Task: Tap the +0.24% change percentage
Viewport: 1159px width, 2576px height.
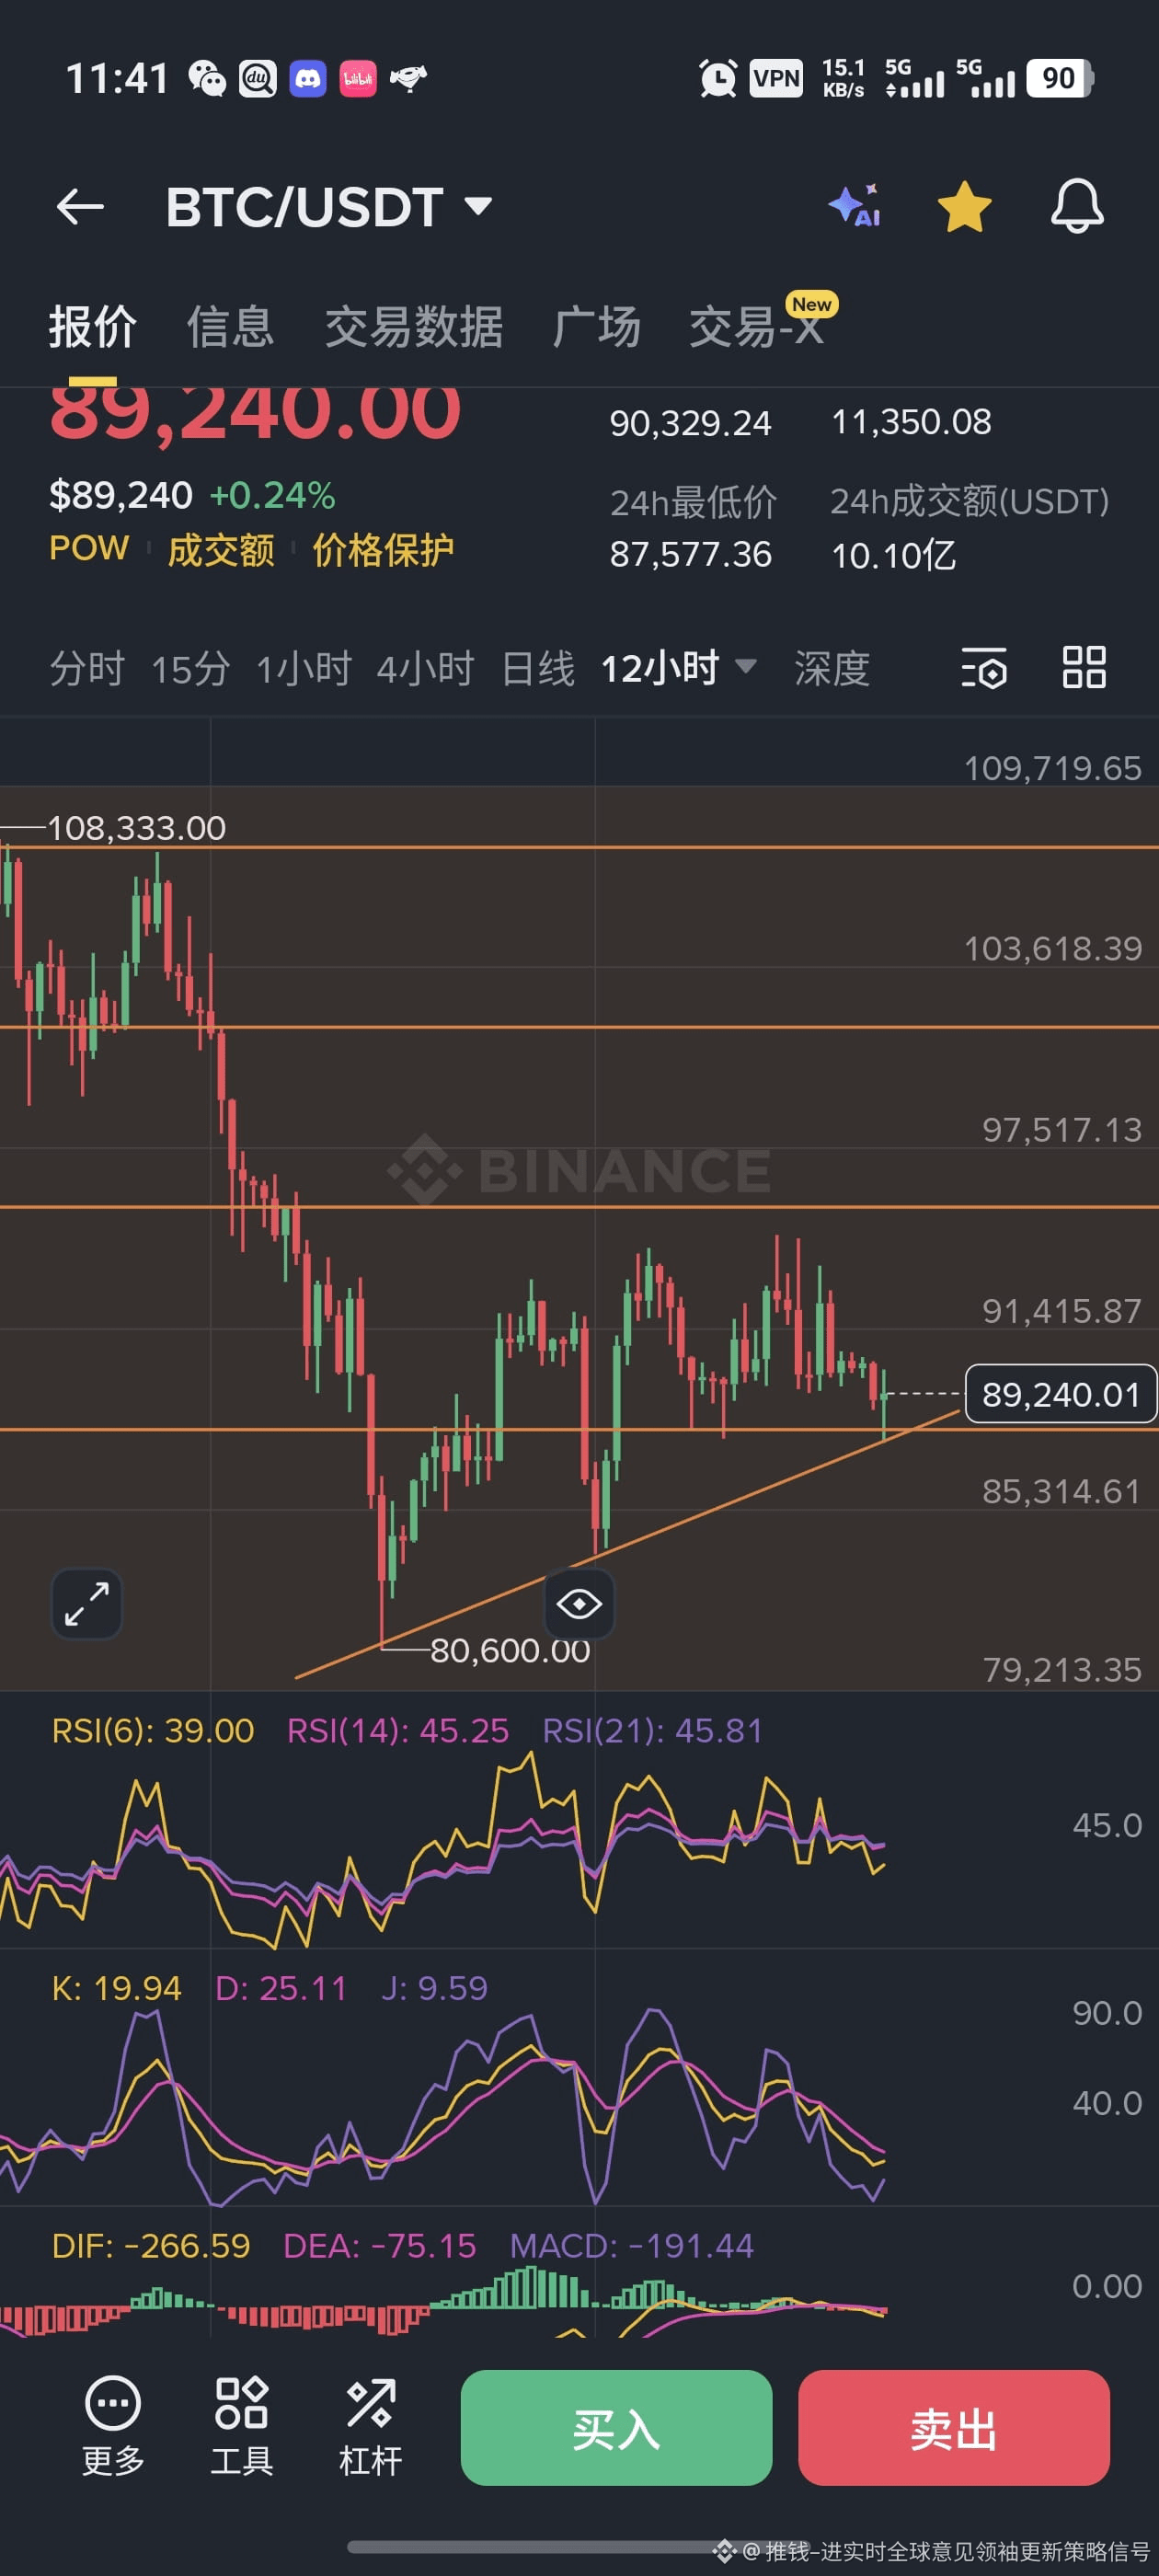Action: 272,495
